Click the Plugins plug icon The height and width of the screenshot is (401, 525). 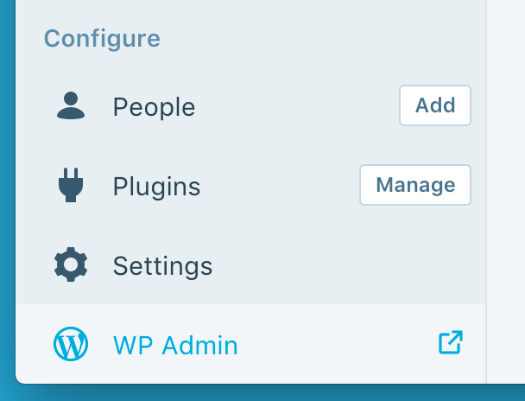(71, 186)
